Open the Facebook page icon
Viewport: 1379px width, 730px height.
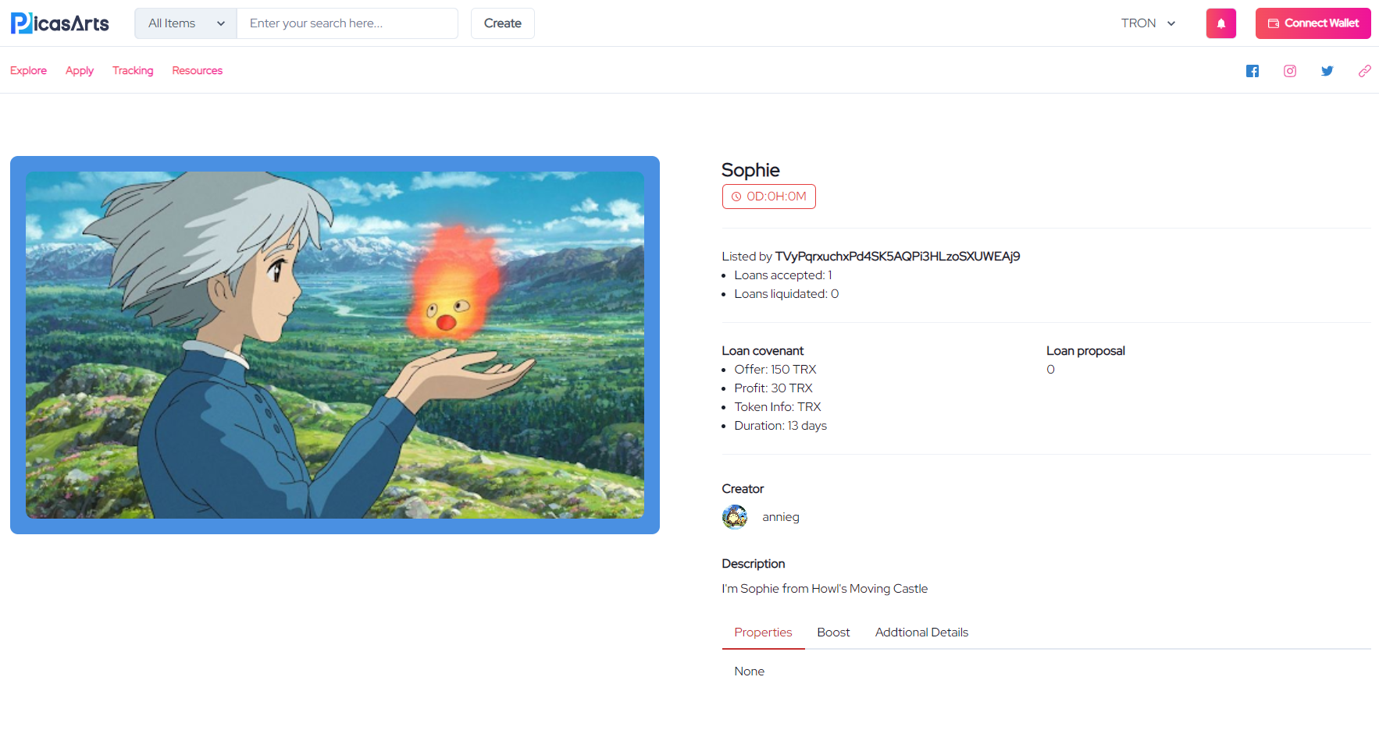point(1253,71)
